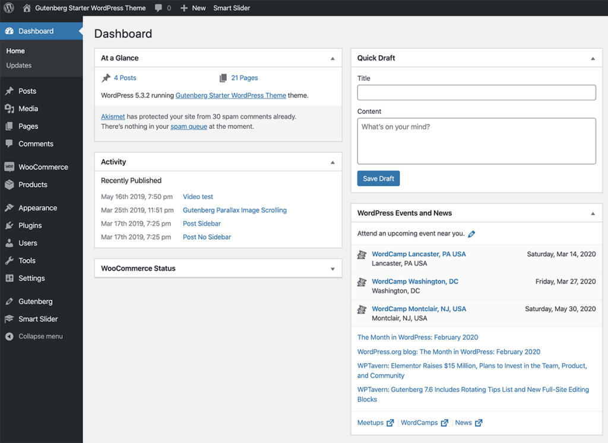This screenshot has height=443, width=608.
Task: Open WordPress.org blog Month in WordPress link
Action: coord(449,352)
